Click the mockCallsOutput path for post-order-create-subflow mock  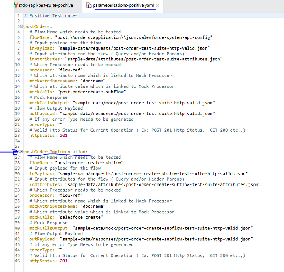point(163,228)
